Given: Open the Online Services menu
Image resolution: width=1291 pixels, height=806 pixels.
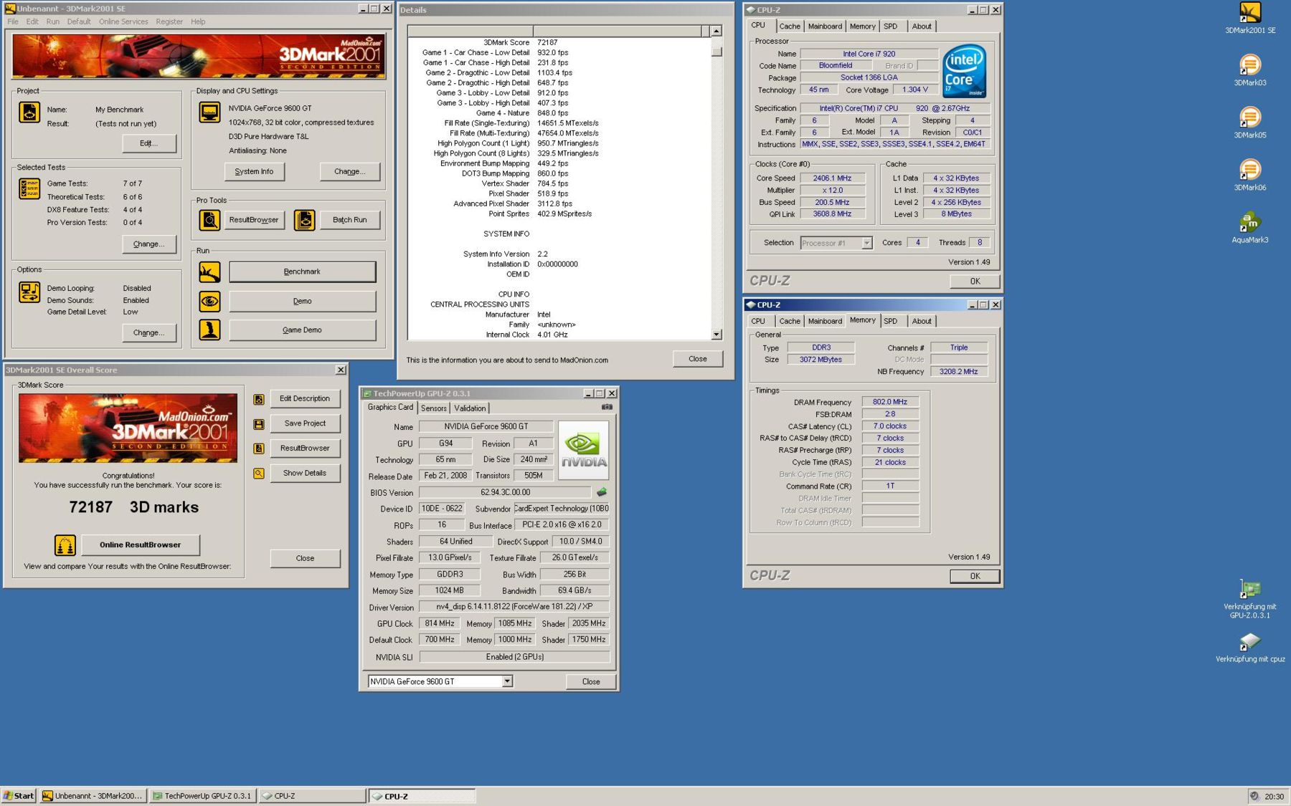Looking at the screenshot, I should [123, 21].
